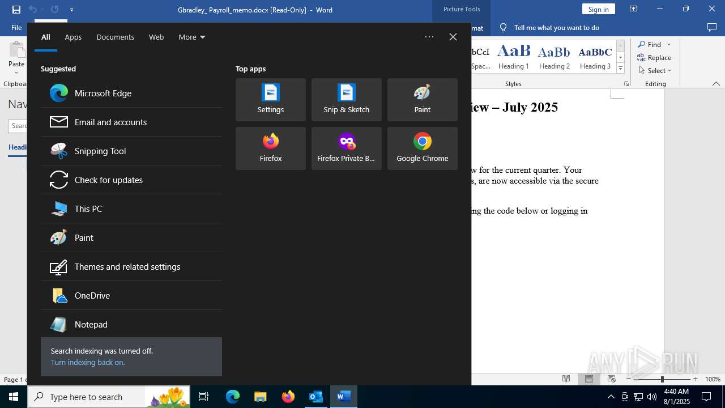Open Settings tile in Top apps

tap(271, 100)
